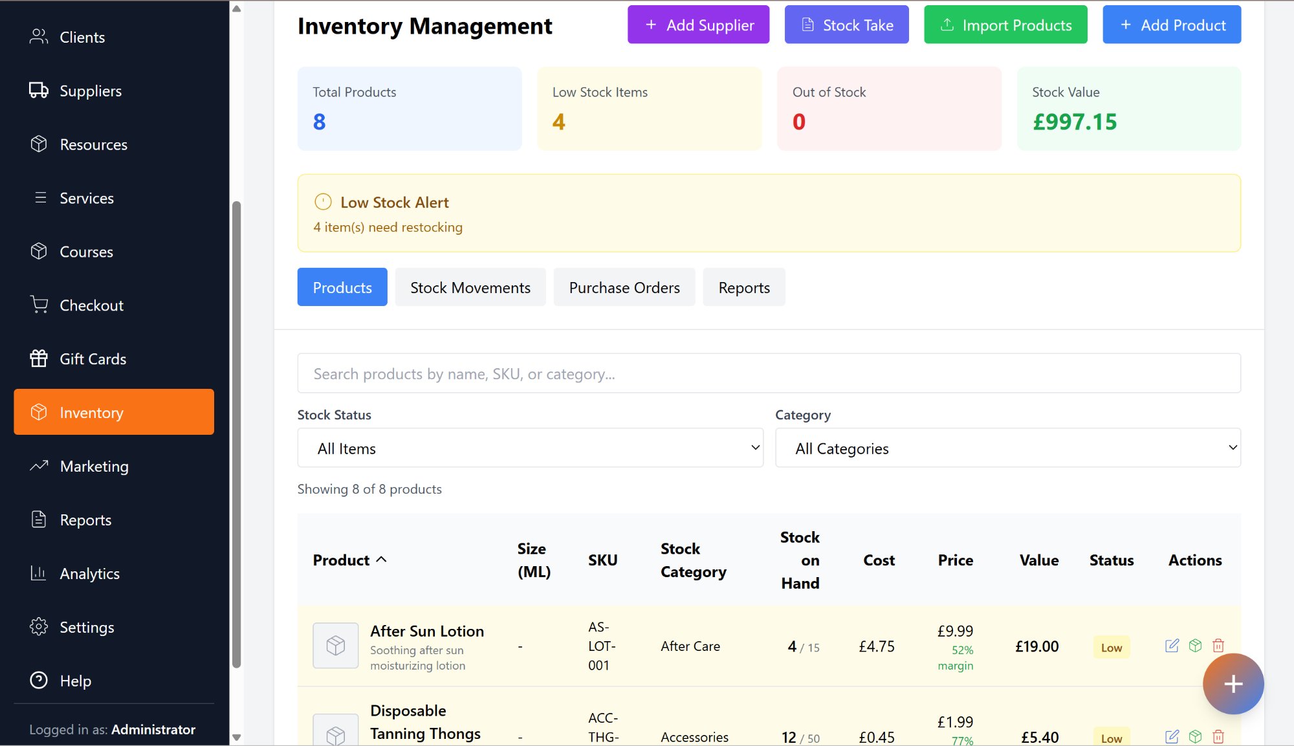
Task: Open the Checkout cart icon in sidebar
Action: pos(39,305)
